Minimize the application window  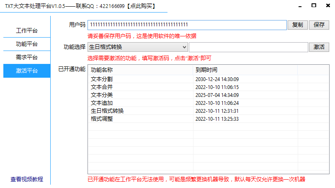(300, 6)
